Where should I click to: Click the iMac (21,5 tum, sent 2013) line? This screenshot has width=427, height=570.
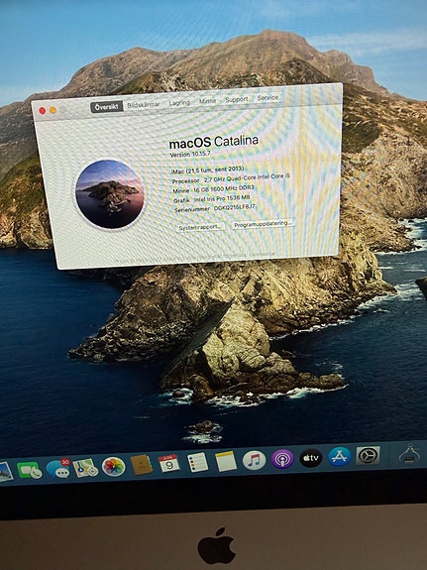[x=207, y=170]
